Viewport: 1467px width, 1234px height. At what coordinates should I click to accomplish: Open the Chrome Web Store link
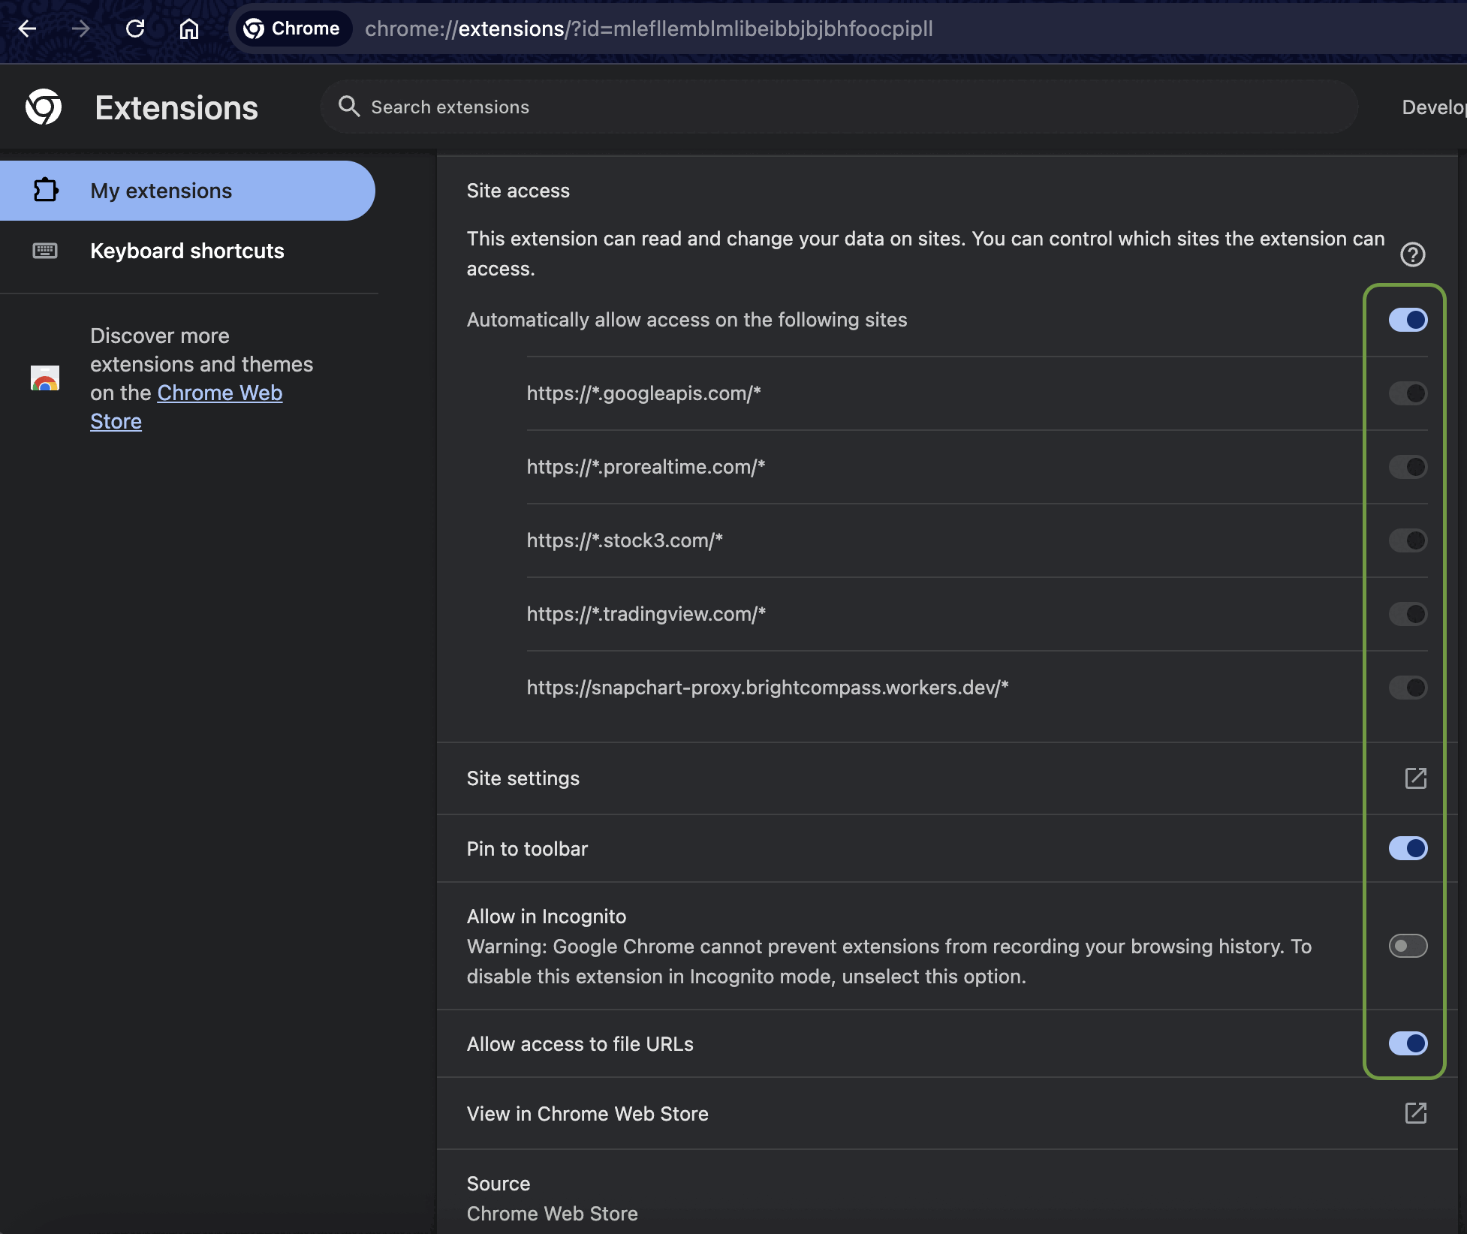click(219, 392)
